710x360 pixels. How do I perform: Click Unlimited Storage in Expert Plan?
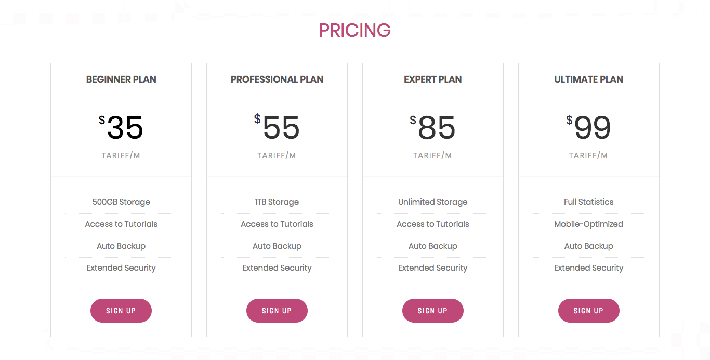click(433, 202)
